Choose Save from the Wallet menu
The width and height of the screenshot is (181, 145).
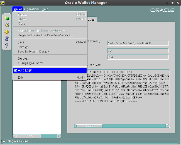point(50,42)
